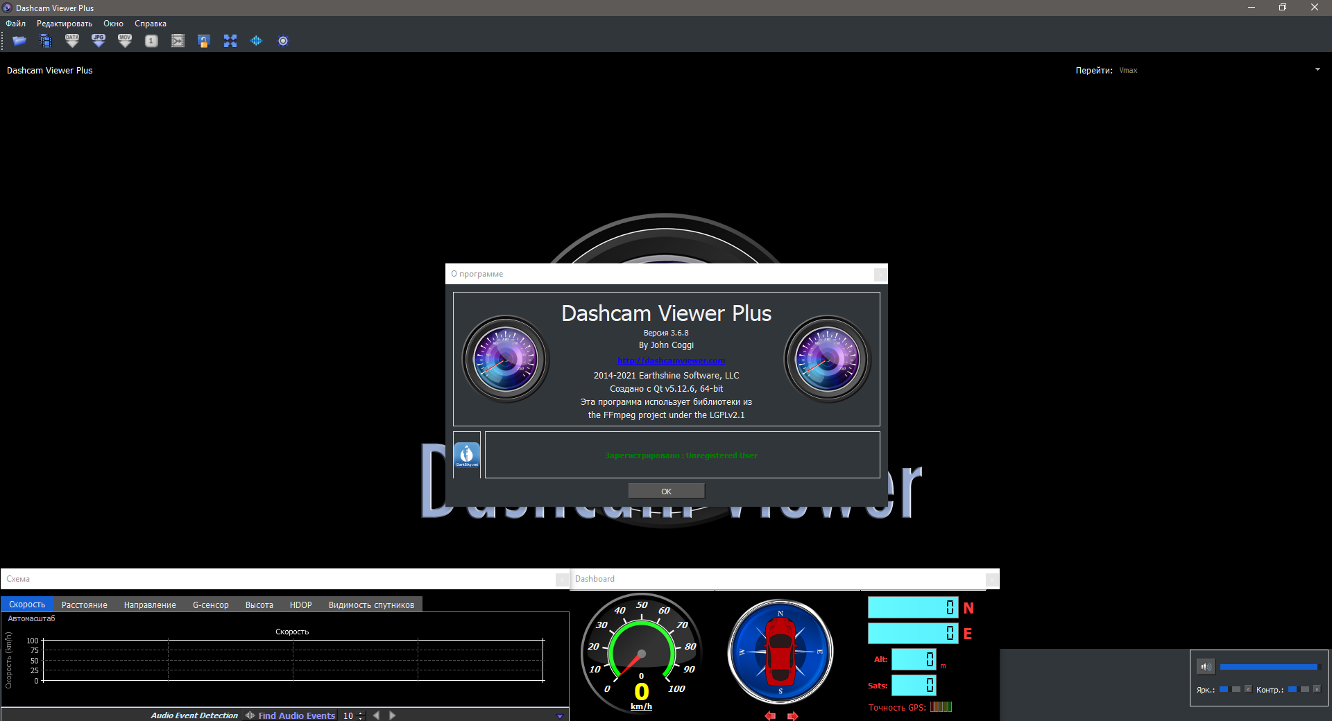1332x721 pixels.
Task: Switch to the Скорость tab
Action: (x=27, y=605)
